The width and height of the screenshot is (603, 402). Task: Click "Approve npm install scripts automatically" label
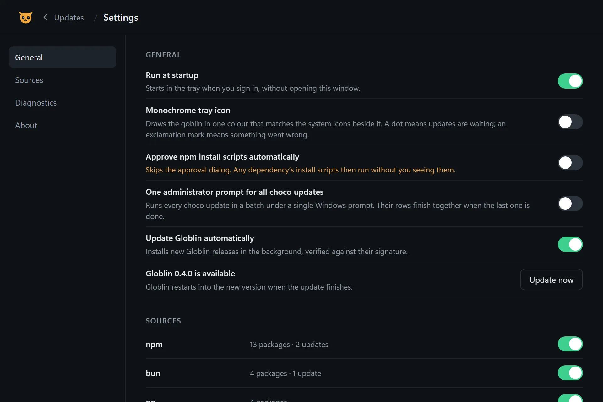point(222,157)
